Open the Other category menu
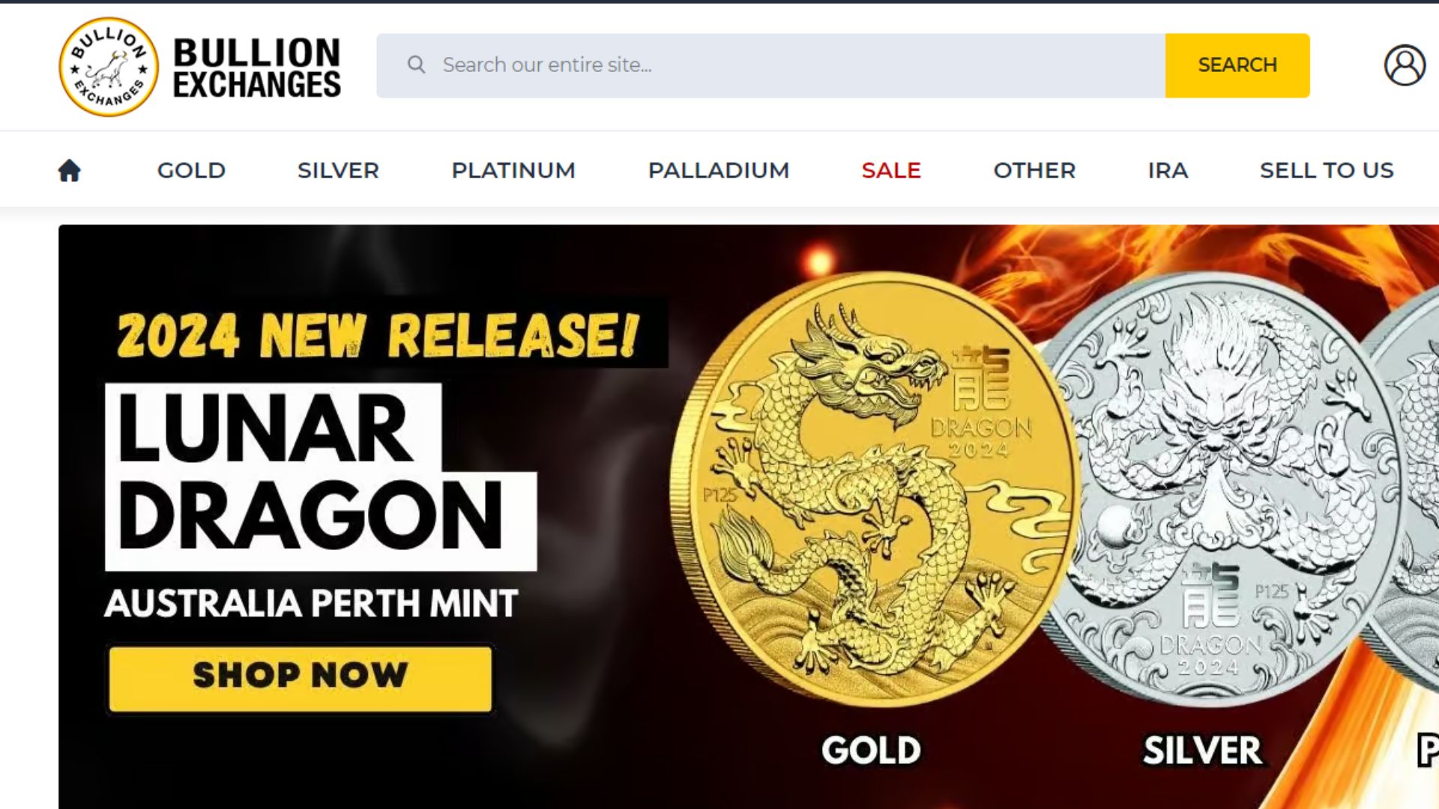This screenshot has height=809, width=1439. pos(1034,170)
